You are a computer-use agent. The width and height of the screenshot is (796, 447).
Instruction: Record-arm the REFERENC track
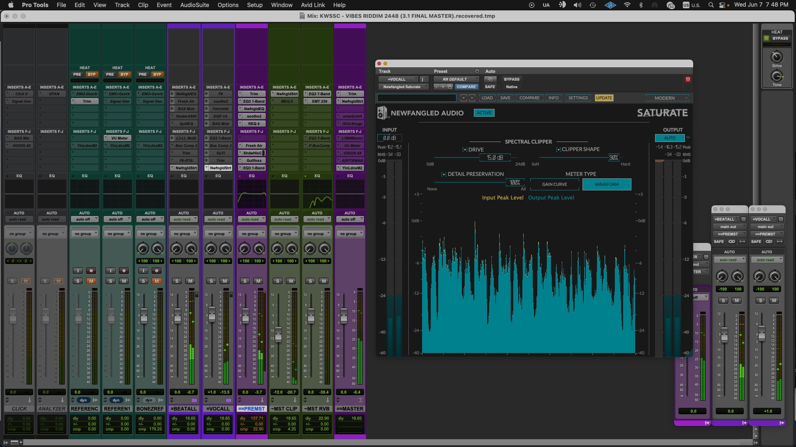91,271
